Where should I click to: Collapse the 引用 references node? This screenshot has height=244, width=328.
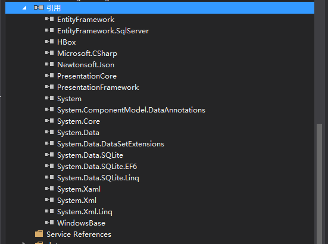(x=24, y=8)
